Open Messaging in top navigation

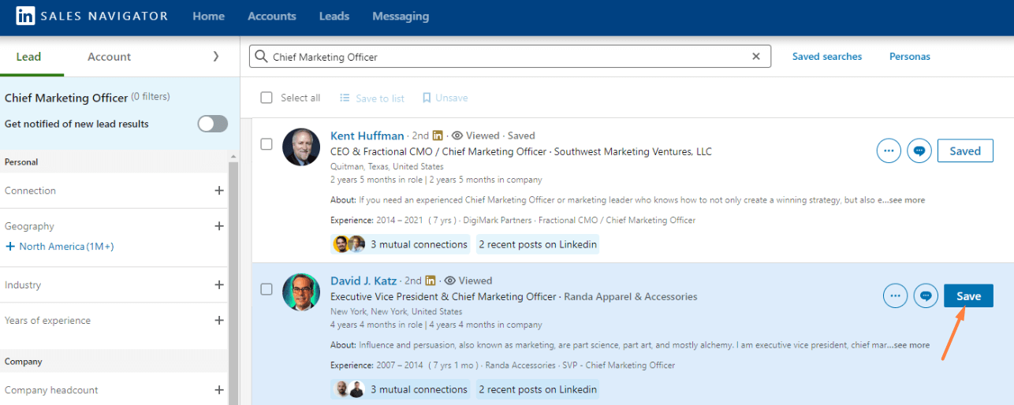coord(401,16)
